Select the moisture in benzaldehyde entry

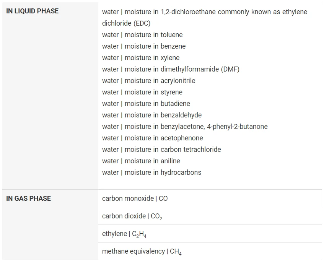click(152, 115)
